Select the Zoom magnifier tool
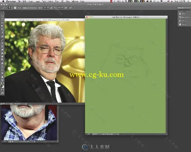191x152 pixels. click(x=2, y=80)
